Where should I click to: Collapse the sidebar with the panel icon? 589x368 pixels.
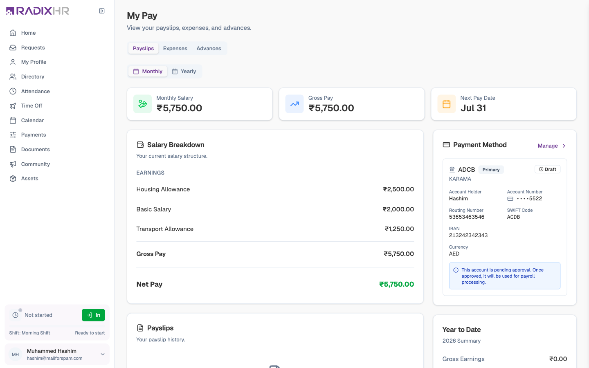click(x=102, y=11)
